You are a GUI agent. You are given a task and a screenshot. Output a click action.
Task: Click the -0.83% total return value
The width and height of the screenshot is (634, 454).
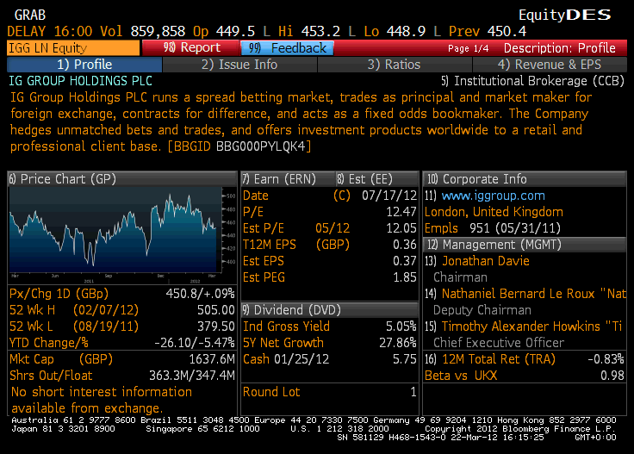pyautogui.click(x=606, y=359)
